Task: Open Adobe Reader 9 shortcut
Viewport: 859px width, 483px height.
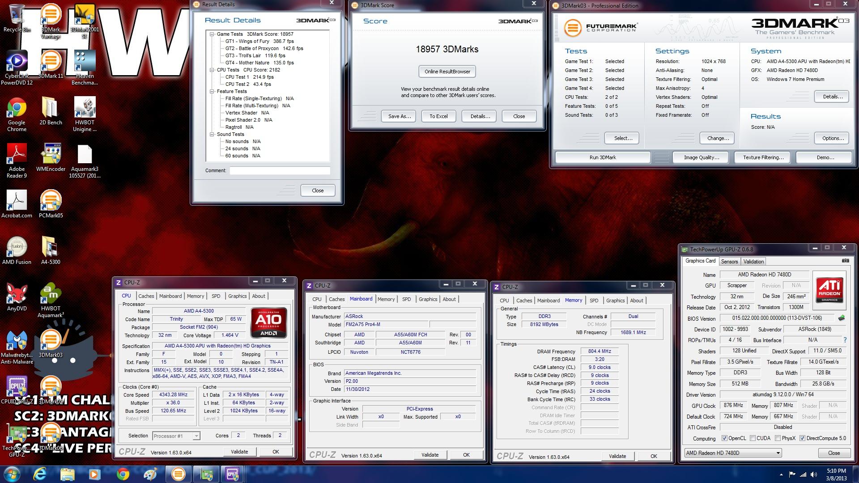Action: [17, 161]
